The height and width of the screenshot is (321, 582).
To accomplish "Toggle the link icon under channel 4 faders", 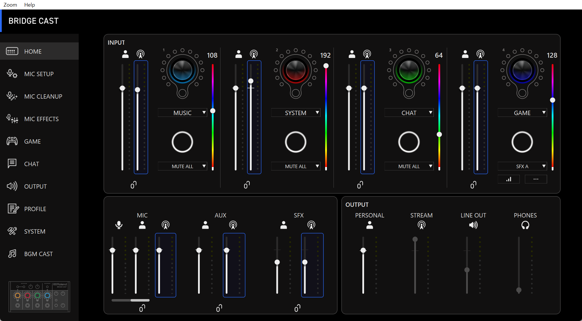I will pyautogui.click(x=473, y=185).
